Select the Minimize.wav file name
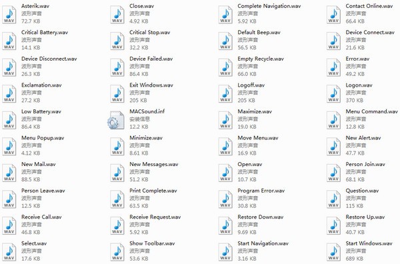 (146, 138)
